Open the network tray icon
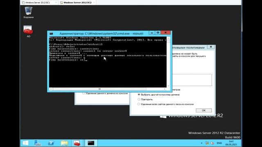Screen dimensions: 262x147 point(207,143)
